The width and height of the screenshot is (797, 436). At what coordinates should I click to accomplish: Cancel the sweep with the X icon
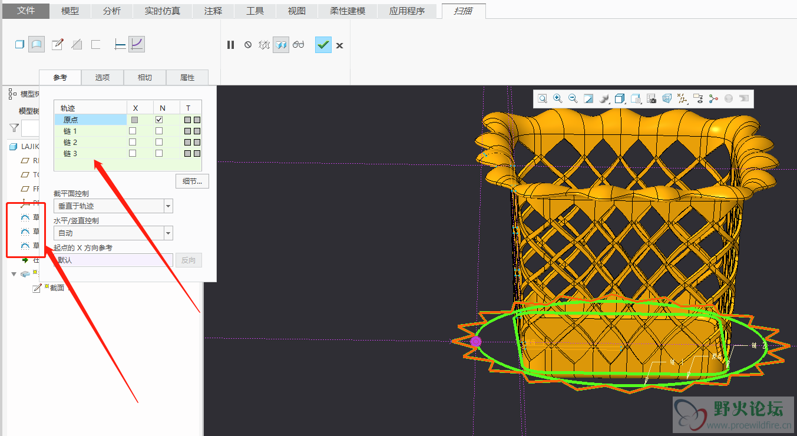pos(339,45)
